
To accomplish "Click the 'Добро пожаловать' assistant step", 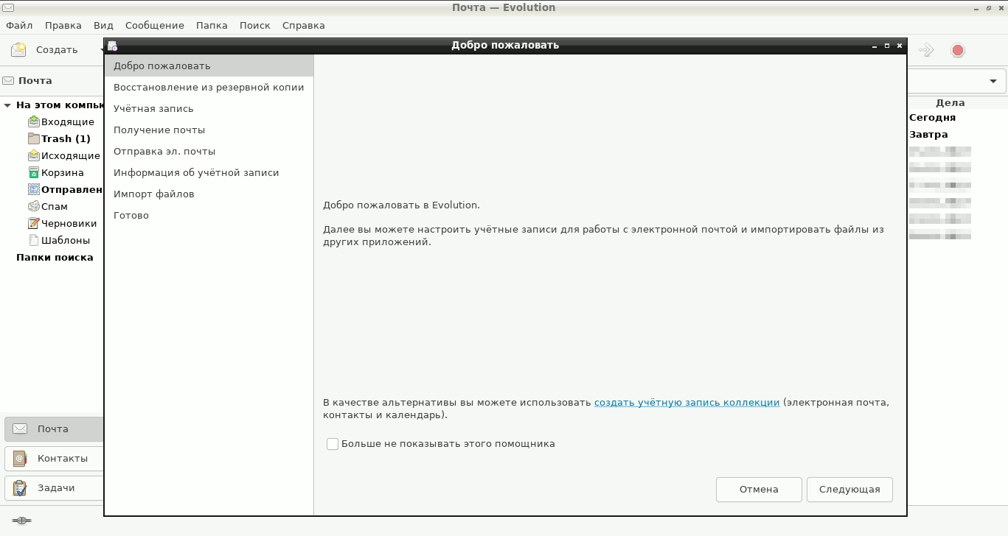I will 209,66.
